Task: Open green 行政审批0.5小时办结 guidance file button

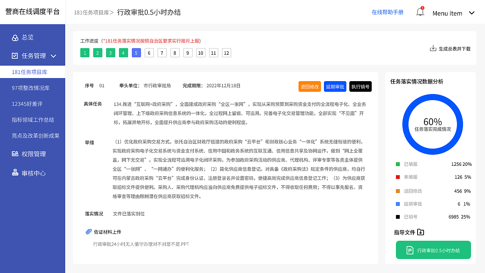Action: (x=433, y=250)
